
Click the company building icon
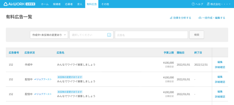pyautogui.click(x=208, y=4)
